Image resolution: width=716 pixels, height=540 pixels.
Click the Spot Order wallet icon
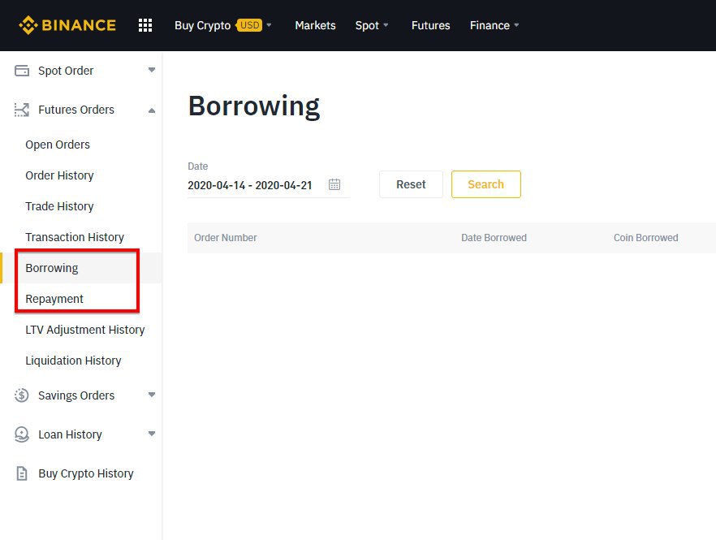pyautogui.click(x=21, y=71)
